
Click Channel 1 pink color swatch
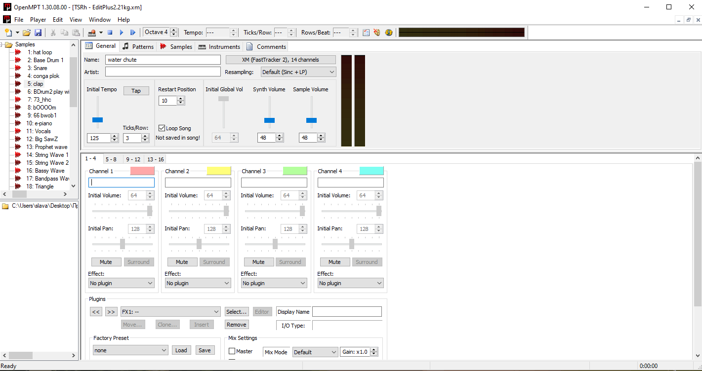(142, 171)
